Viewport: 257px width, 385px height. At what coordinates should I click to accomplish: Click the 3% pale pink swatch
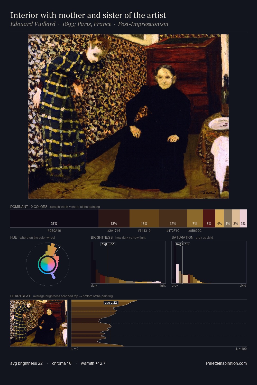click(x=243, y=218)
